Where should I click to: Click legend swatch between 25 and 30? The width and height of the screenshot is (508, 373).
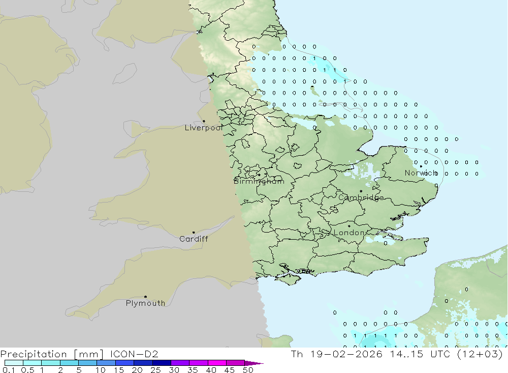[162, 363]
